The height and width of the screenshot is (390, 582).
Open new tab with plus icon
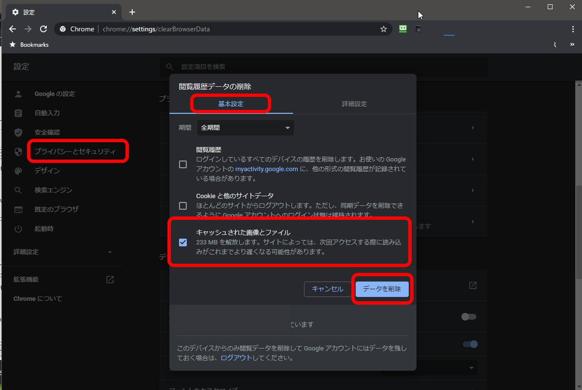click(132, 12)
